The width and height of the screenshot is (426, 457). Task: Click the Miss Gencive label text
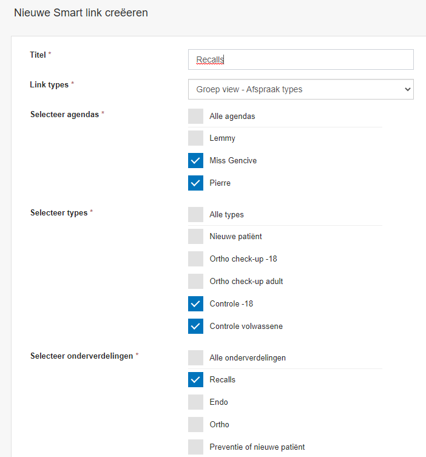coord(233,161)
